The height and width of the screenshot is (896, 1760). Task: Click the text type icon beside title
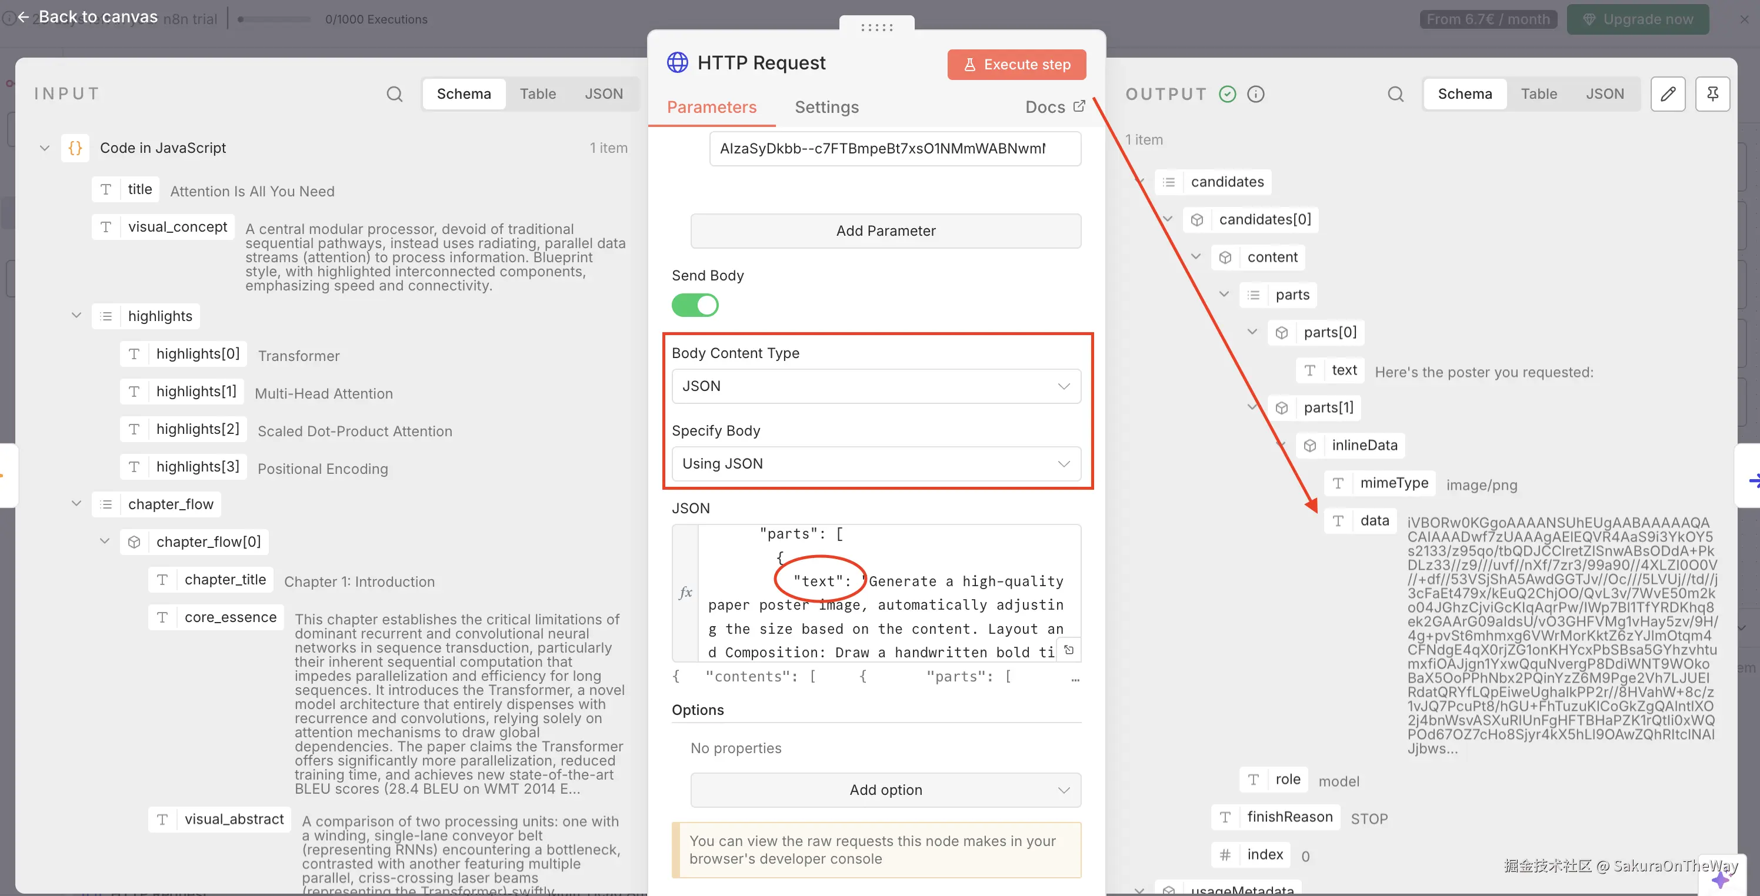click(106, 189)
